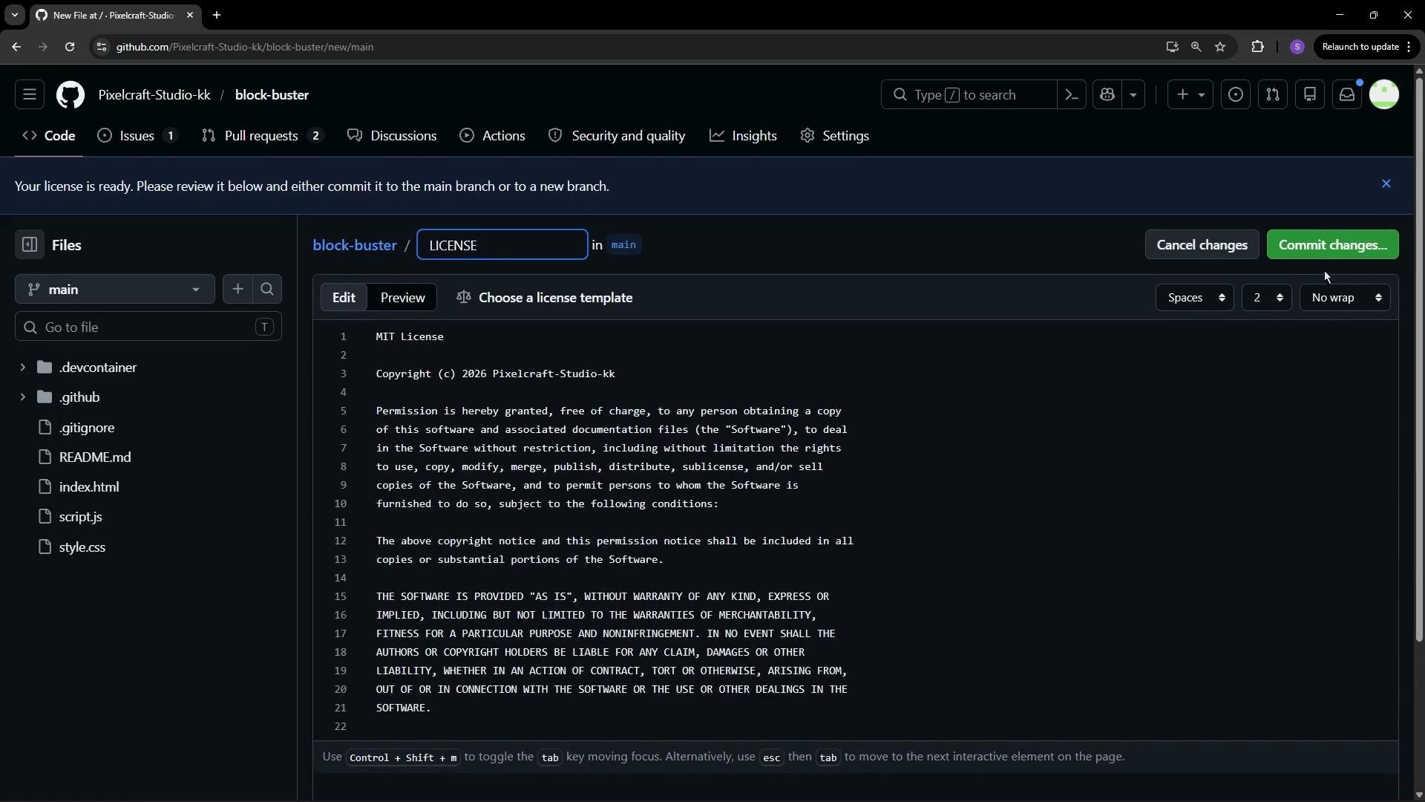
Task: Open repository Settings tab
Action: pos(835,136)
